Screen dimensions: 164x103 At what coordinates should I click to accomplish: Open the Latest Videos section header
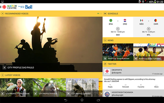point(51,75)
